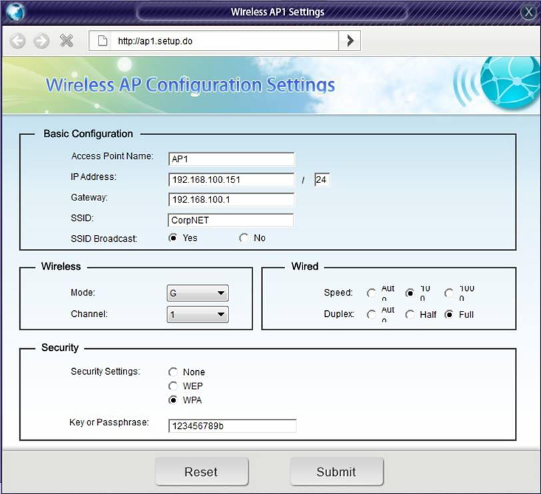Click the globe icon in title bar
541x494 pixels.
(15, 11)
